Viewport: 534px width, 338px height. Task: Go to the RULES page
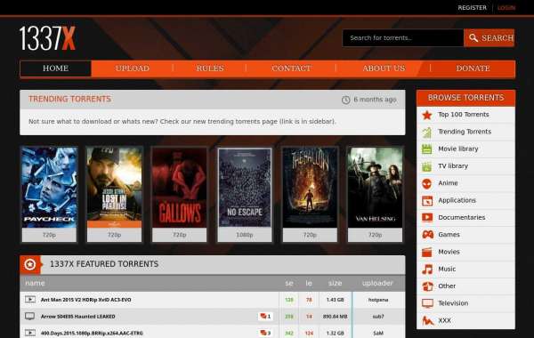click(x=210, y=68)
